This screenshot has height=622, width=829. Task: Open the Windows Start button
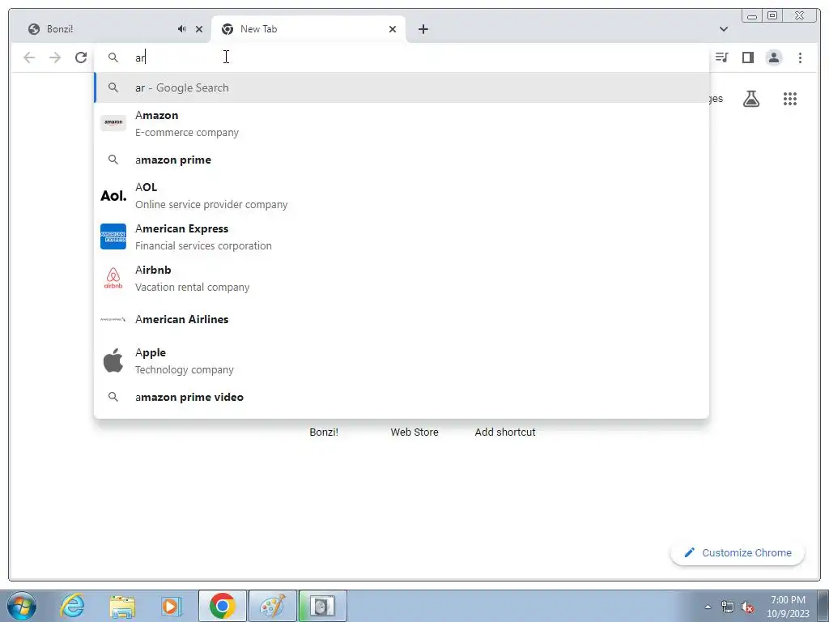[22, 606]
